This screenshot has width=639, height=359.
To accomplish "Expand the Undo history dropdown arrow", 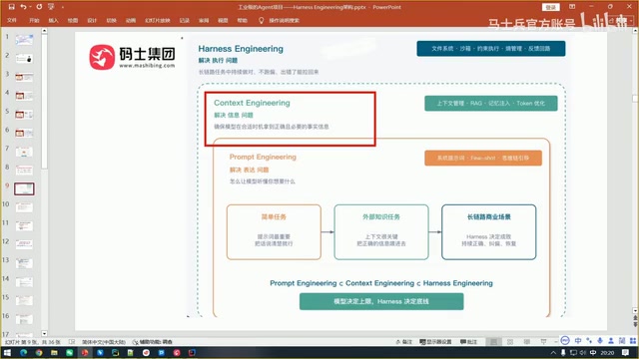I will tap(30, 7).
